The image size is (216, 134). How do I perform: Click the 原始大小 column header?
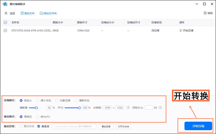58,22
